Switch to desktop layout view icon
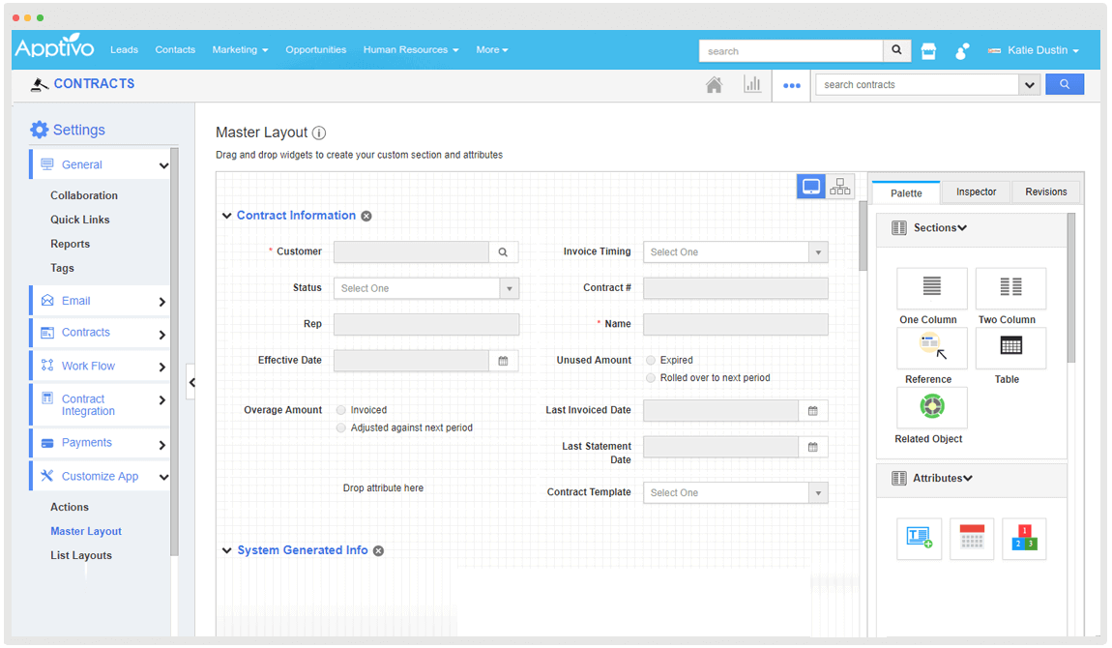 tap(811, 187)
